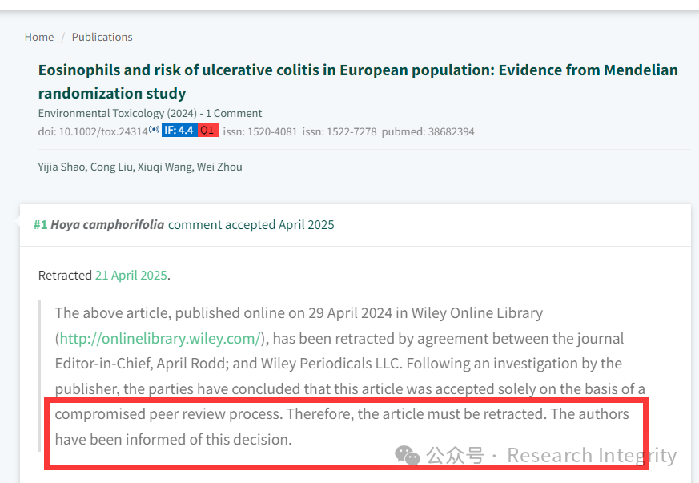699x483 pixels.
Task: Open the Environmental Toxicology journal link
Action: tap(117, 113)
